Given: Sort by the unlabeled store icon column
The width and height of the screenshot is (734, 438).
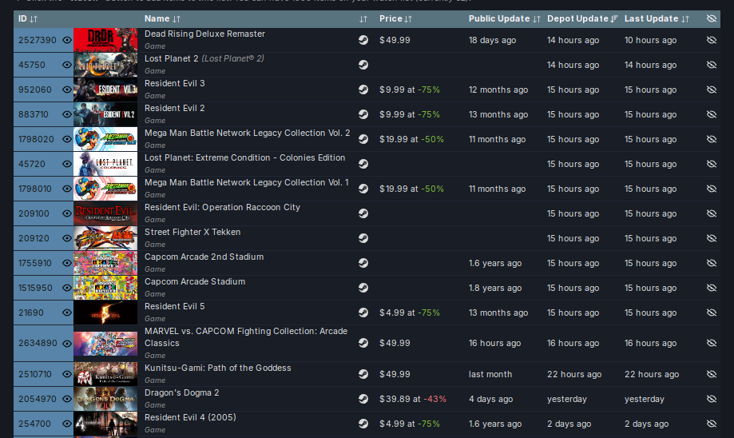Looking at the screenshot, I should coord(363,18).
